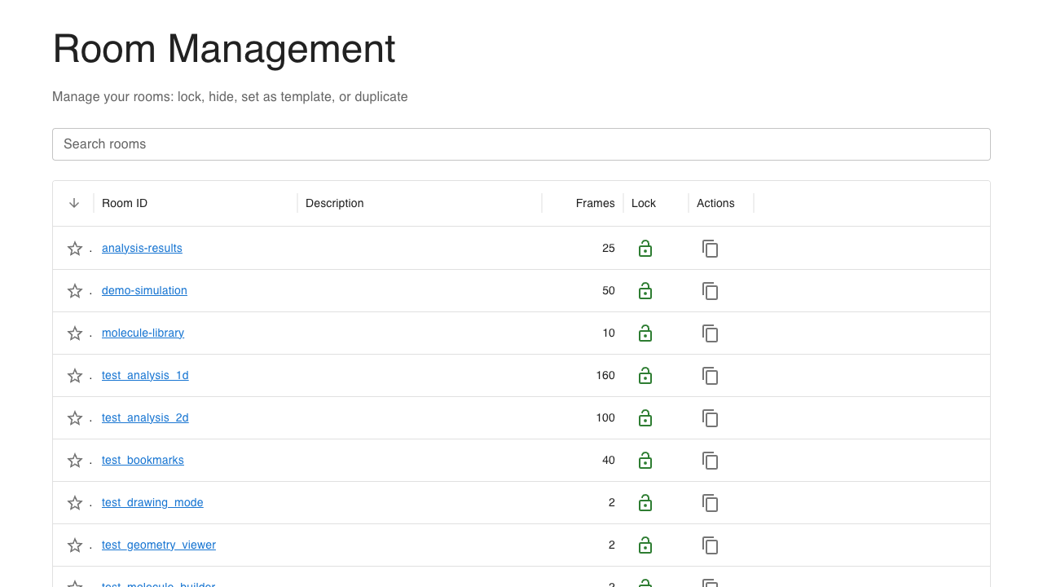Star the analysis-results room as template
The image size is (1043, 587).
point(75,249)
